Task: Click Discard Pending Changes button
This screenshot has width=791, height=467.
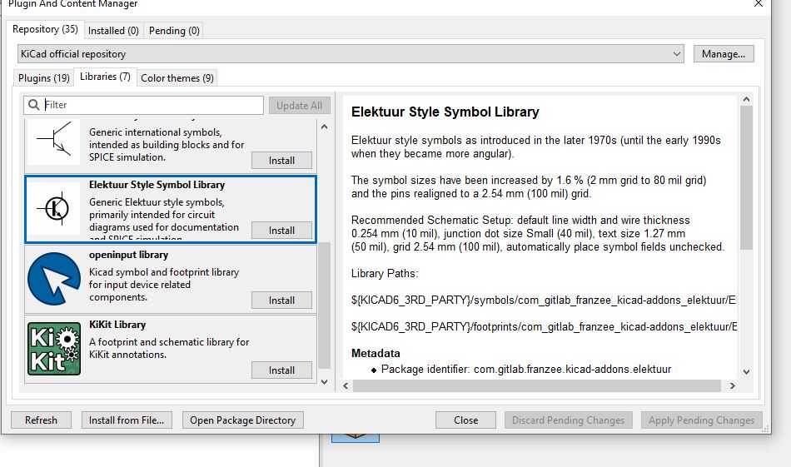Action: coord(568,420)
